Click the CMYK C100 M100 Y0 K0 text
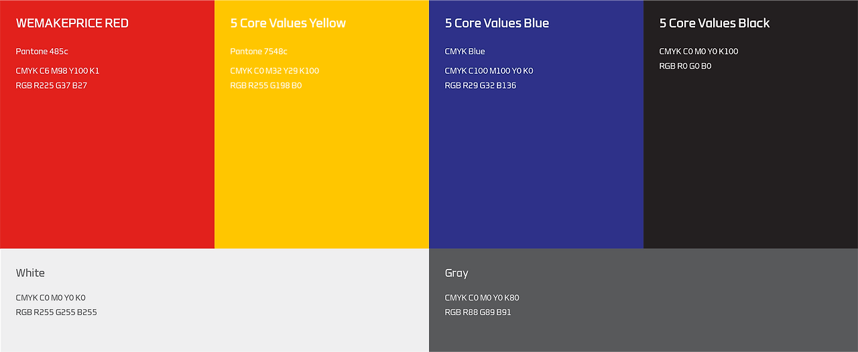Image resolution: width=858 pixels, height=352 pixels. [489, 70]
